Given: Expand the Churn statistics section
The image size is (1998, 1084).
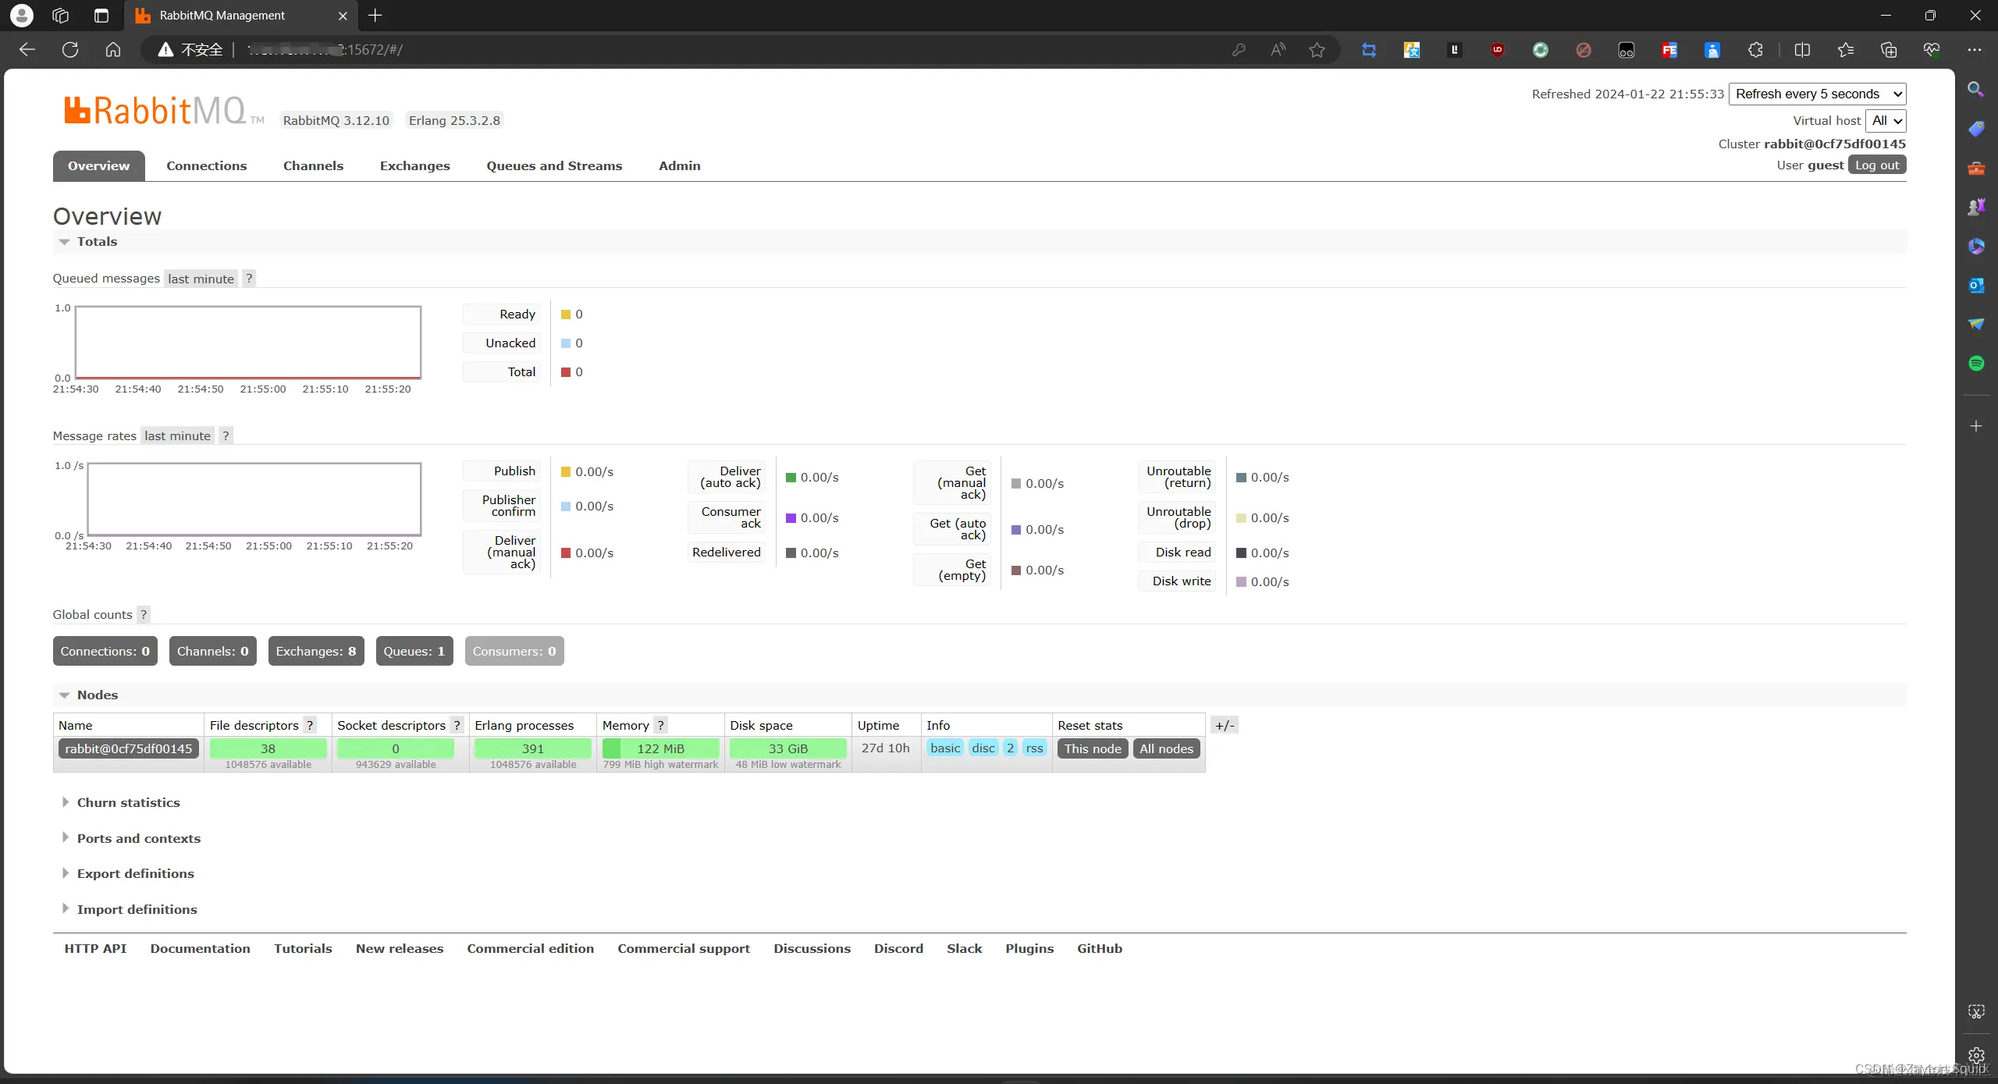Looking at the screenshot, I should 128,802.
